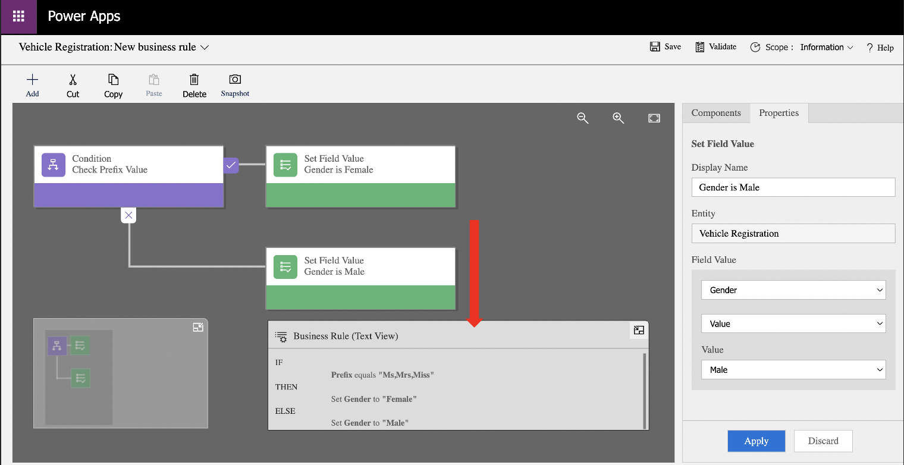
Task: Click the Entity Vehicle Registration field
Action: point(793,233)
